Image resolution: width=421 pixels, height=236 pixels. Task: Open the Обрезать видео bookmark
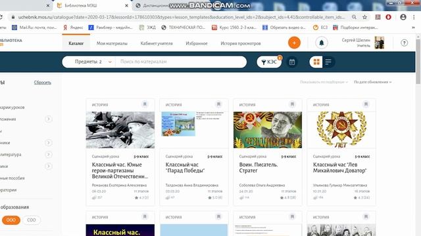284,28
